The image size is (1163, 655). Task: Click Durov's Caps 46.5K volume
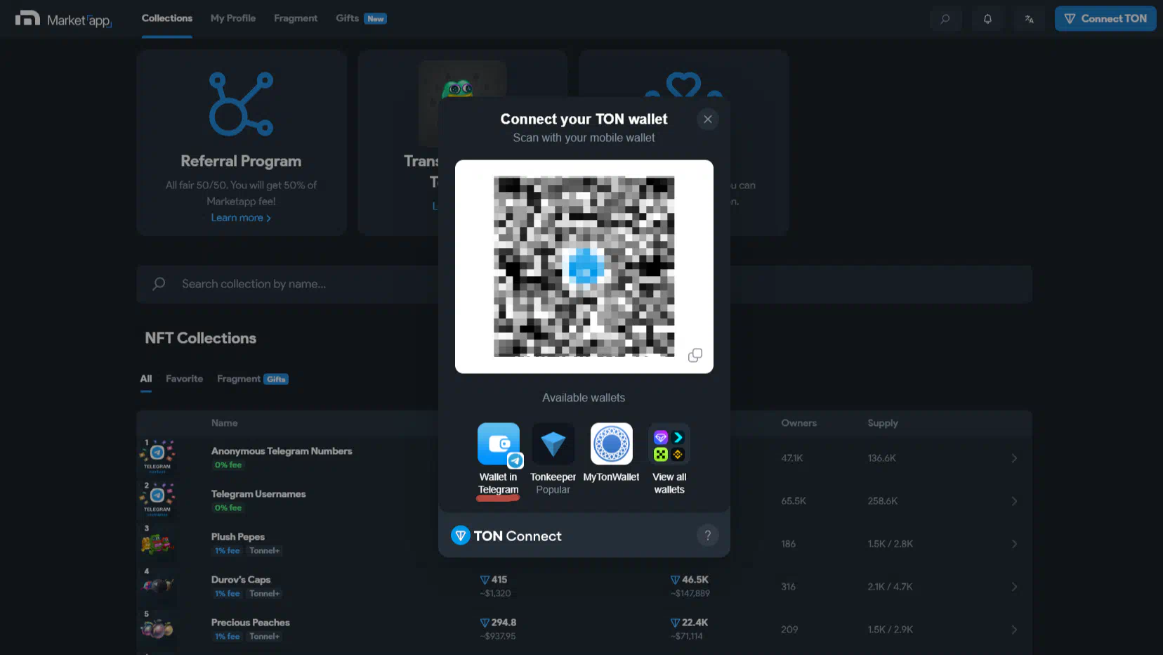coord(690,580)
